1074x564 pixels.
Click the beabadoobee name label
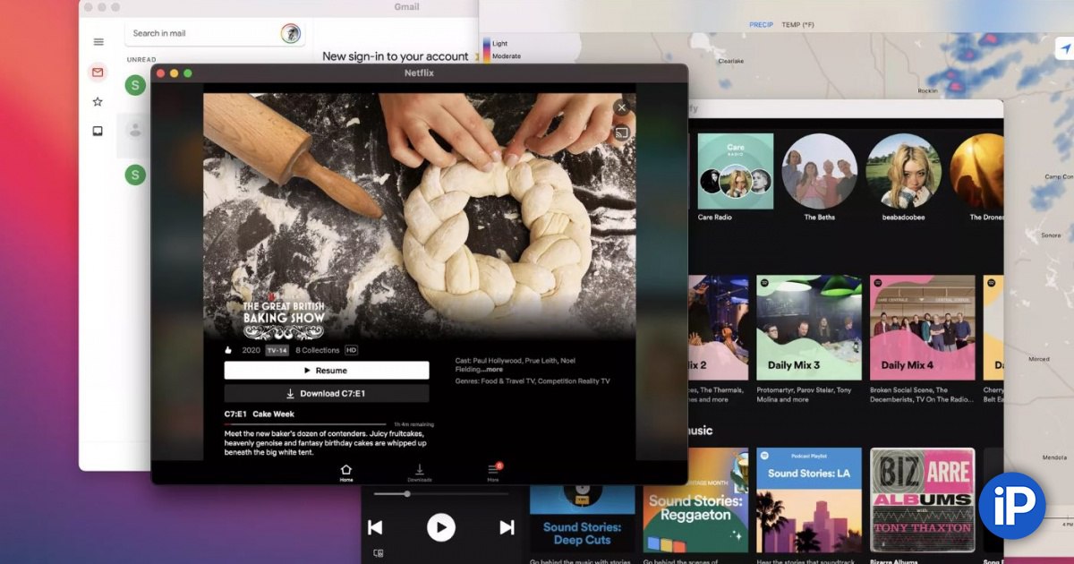click(x=904, y=217)
